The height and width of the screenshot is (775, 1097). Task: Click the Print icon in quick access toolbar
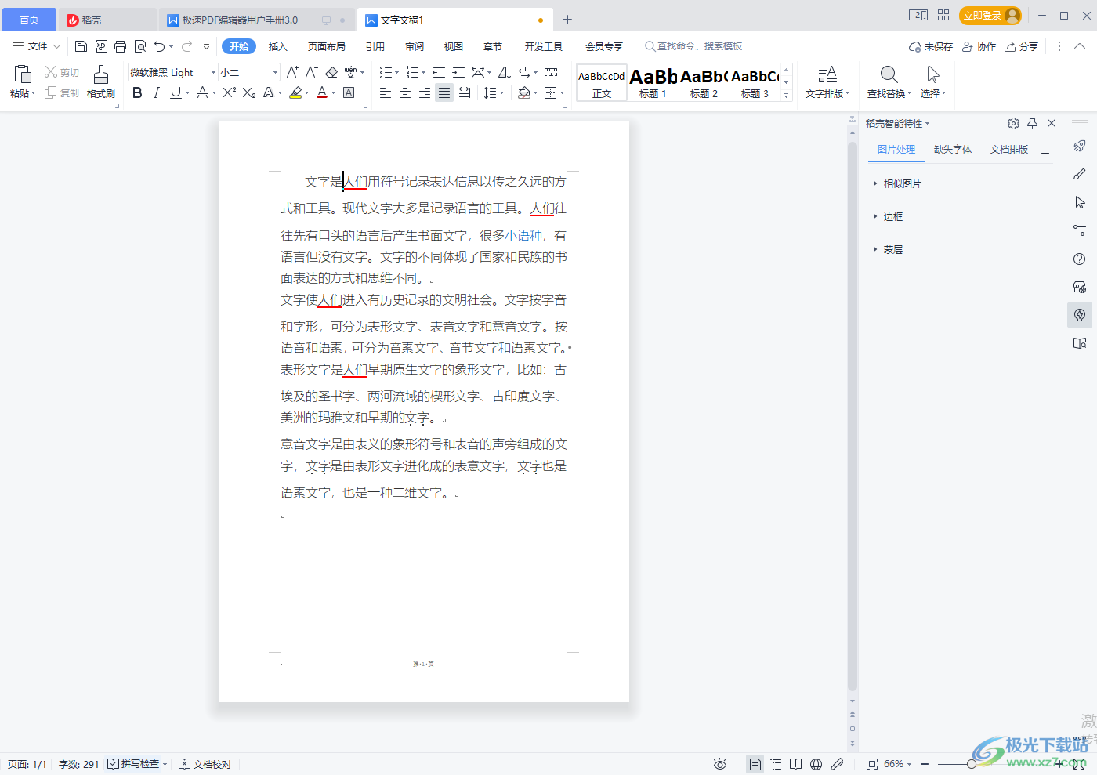click(x=120, y=46)
